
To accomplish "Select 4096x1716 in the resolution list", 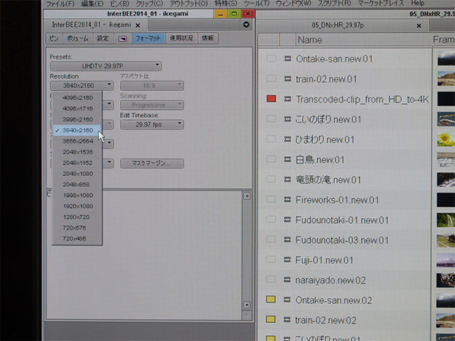I will (x=77, y=108).
